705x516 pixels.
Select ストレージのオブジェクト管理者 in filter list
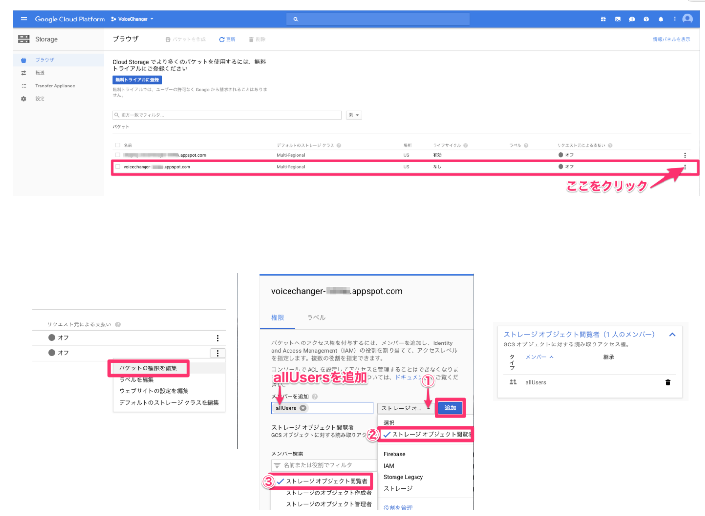coord(329,504)
